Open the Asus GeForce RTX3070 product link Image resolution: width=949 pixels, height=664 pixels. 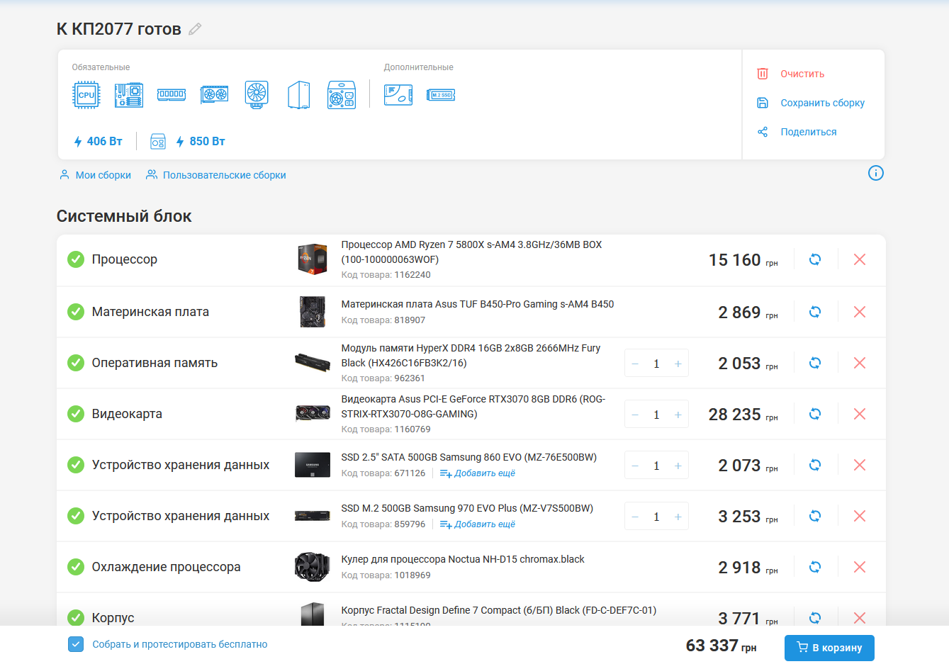point(473,406)
